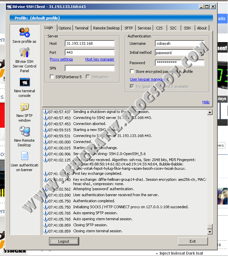Open the About tab
This screenshot has height=257, width=228.
tap(202, 28)
